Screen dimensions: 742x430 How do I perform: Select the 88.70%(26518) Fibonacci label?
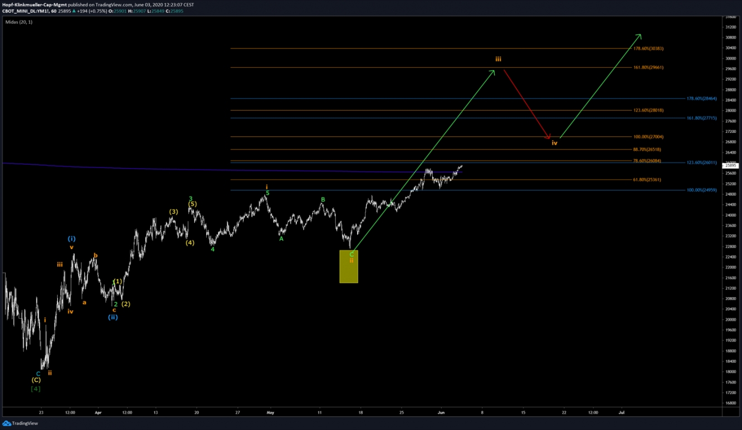647,149
